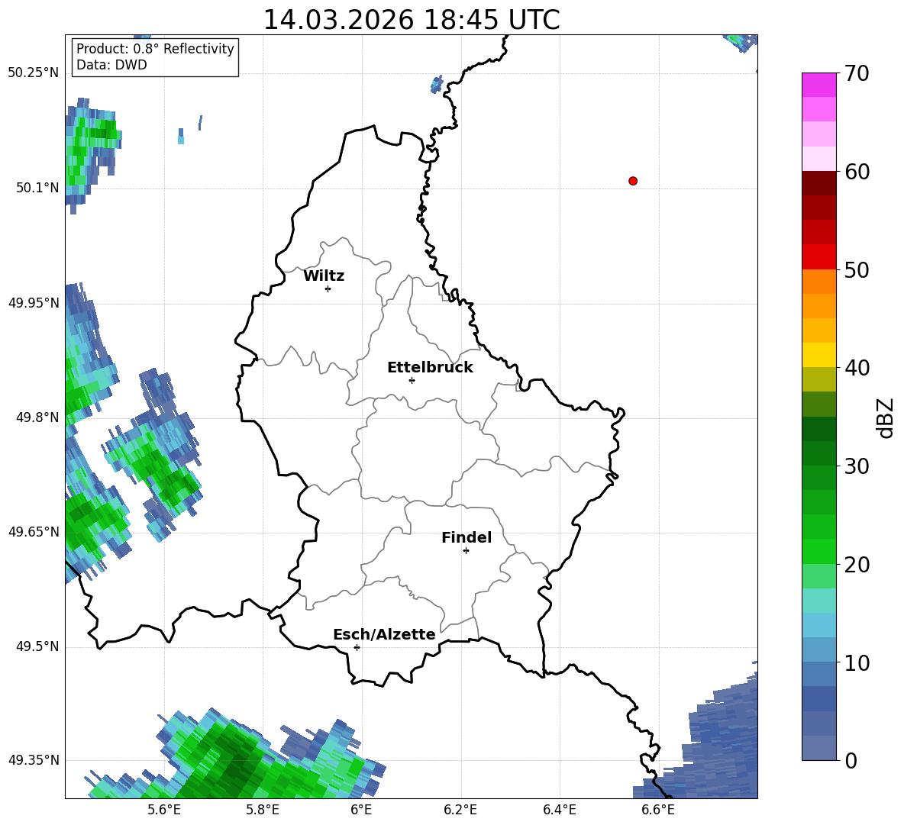904x825 pixels.
Task: Click the 6°E longitude label
Action: [x=361, y=810]
